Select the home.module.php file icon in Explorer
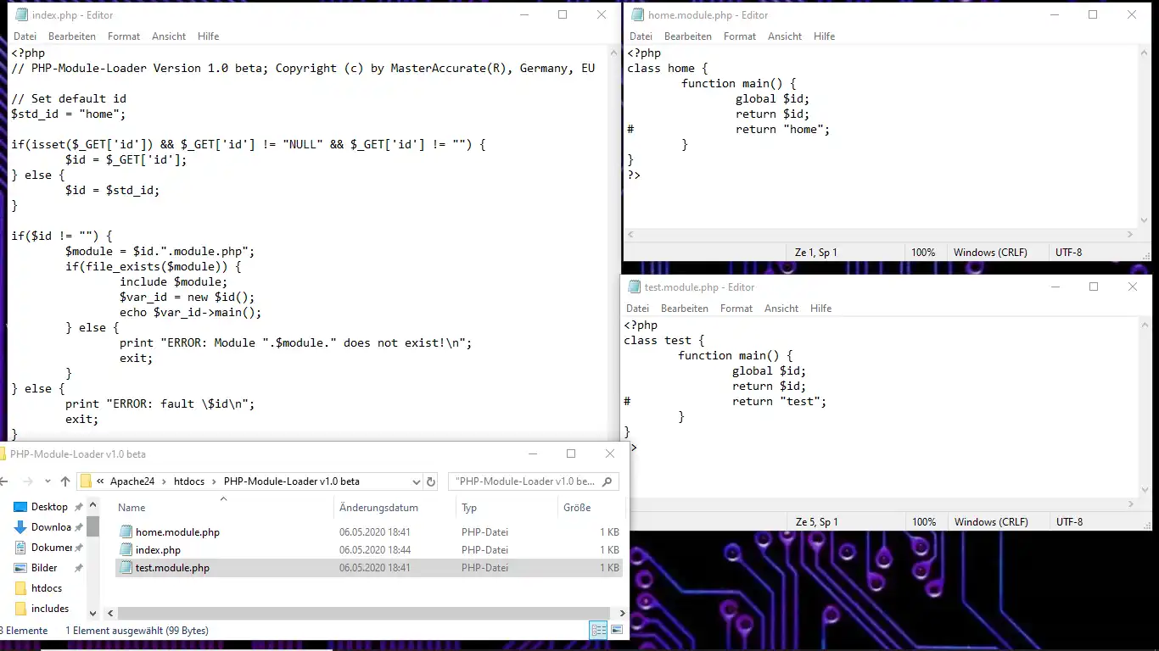 pyautogui.click(x=126, y=532)
